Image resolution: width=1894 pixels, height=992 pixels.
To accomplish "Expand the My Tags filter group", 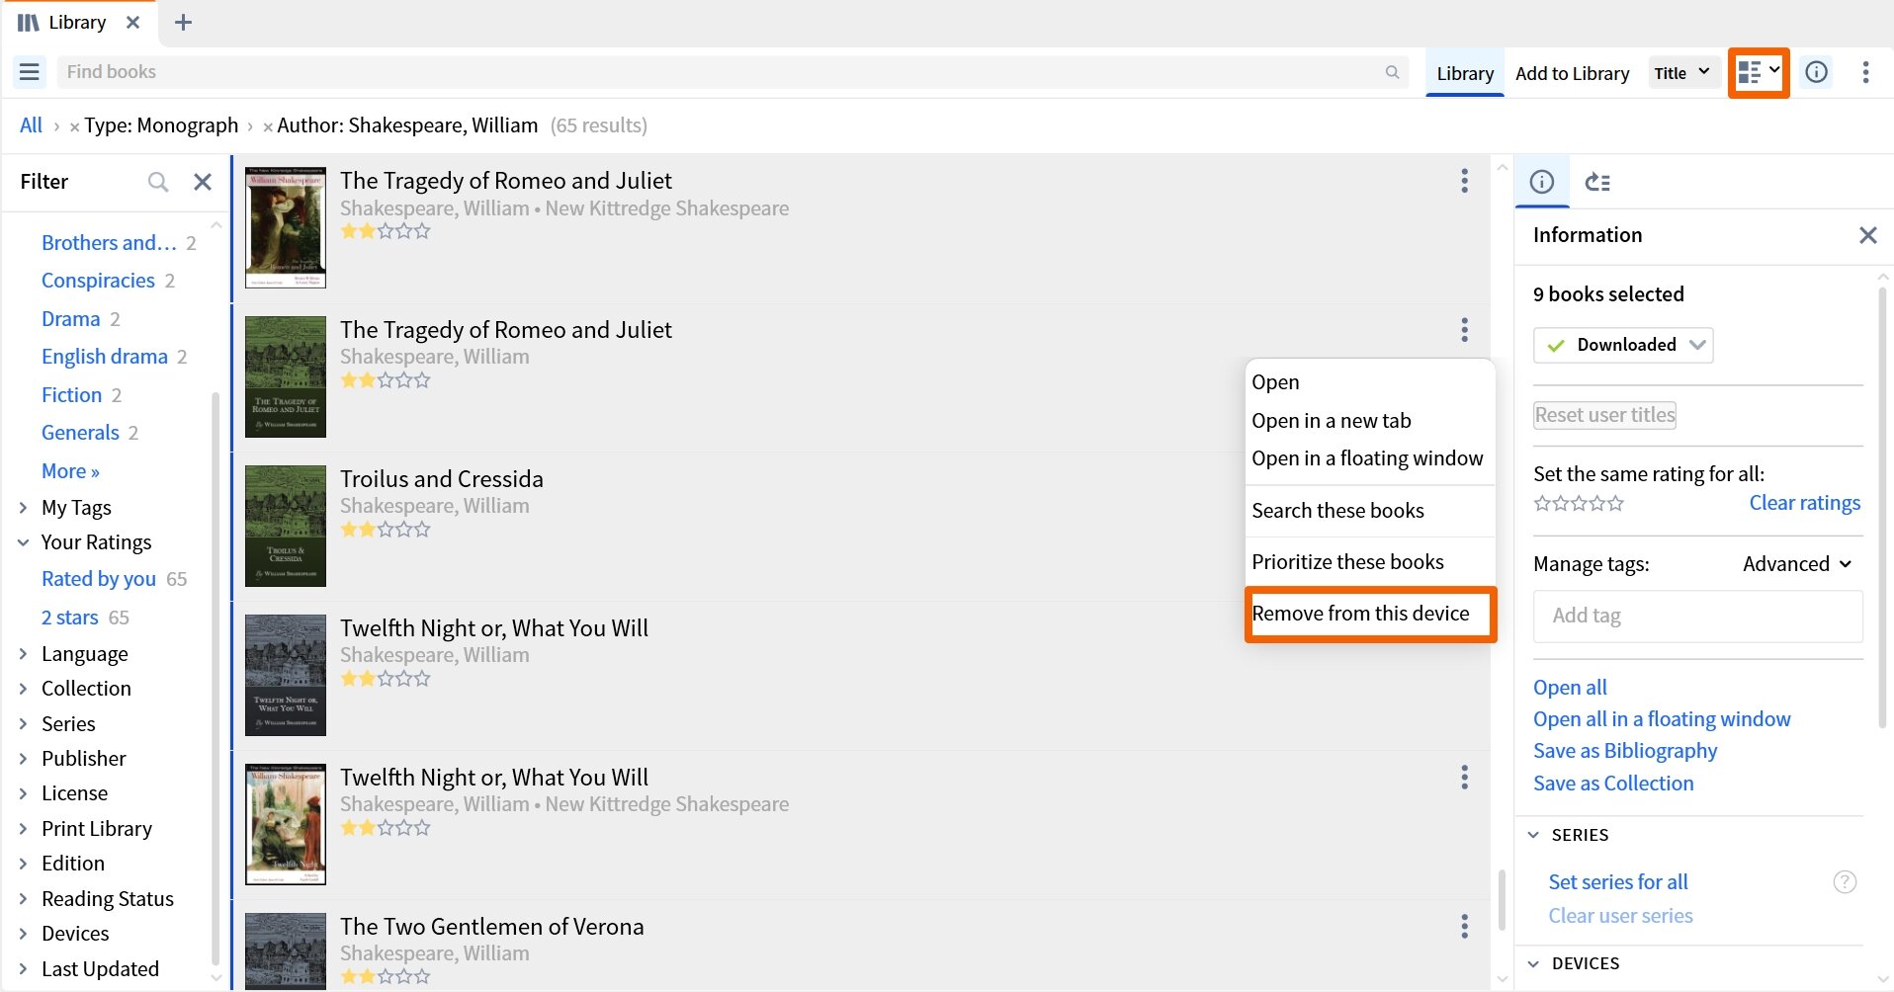I will pos(23,508).
